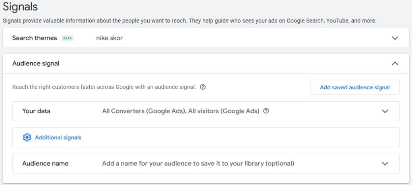Collapse the Audience signal section chevron

coord(395,64)
